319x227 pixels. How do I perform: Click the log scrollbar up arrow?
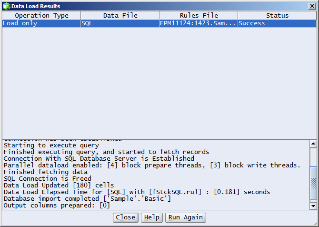point(313,144)
